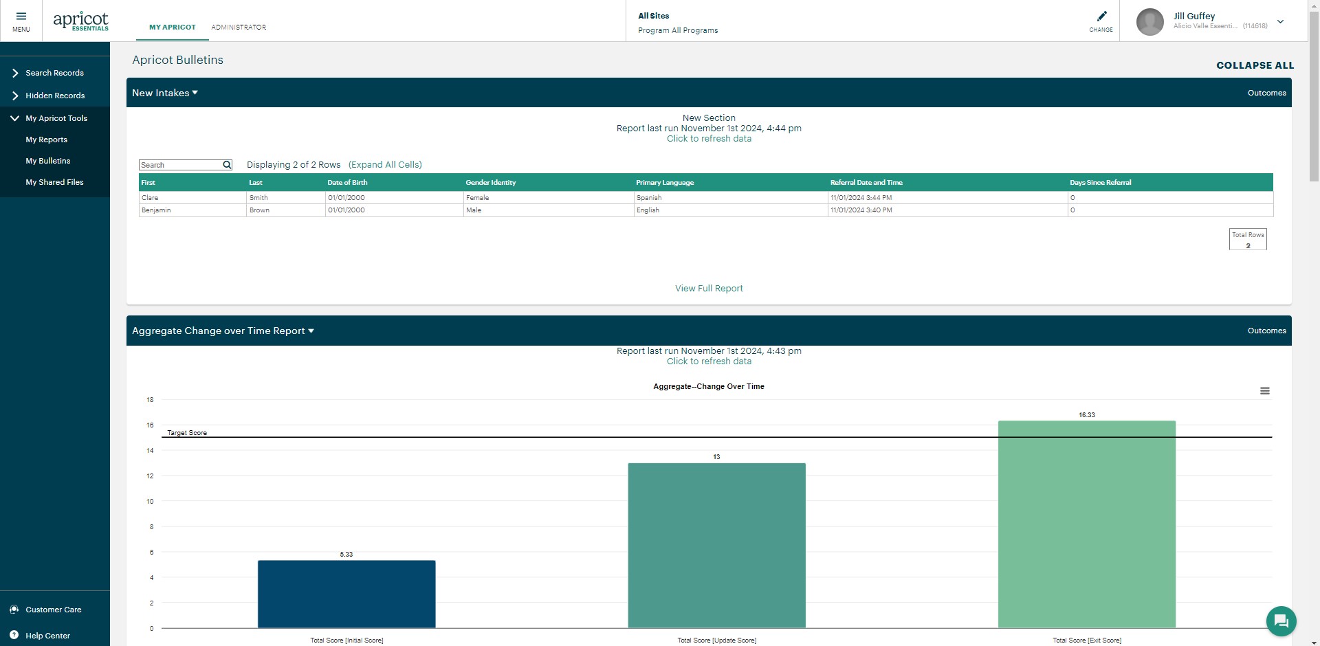Click refresh data link in Aggregate report

click(x=709, y=361)
